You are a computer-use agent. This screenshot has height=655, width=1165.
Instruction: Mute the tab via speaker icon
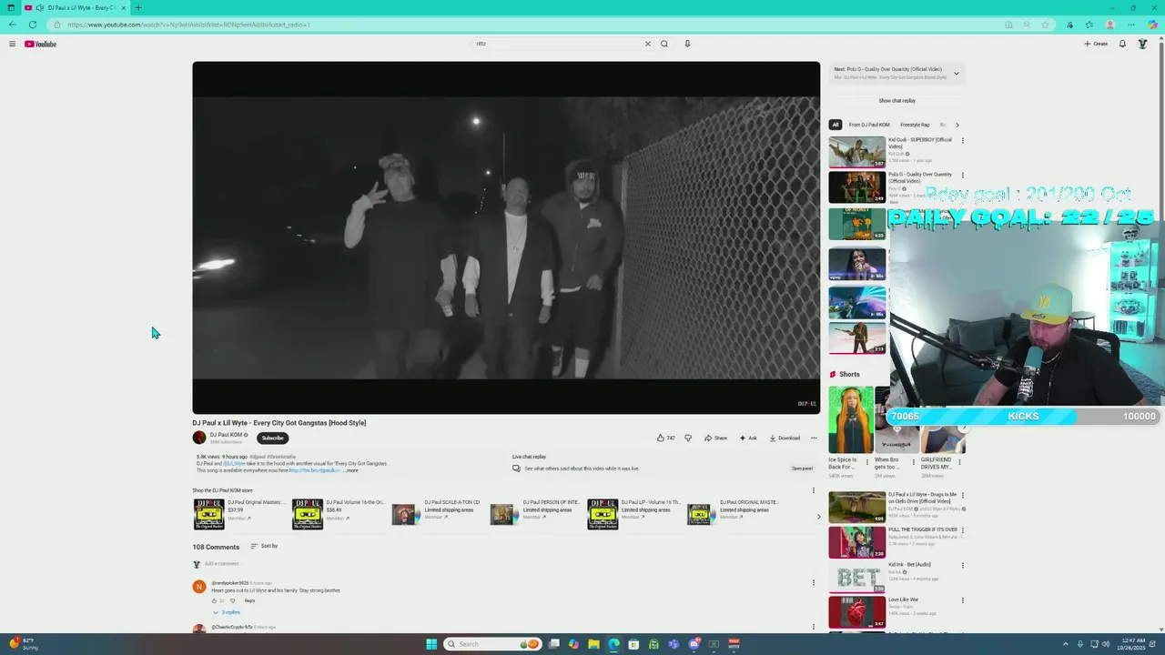[x=40, y=8]
